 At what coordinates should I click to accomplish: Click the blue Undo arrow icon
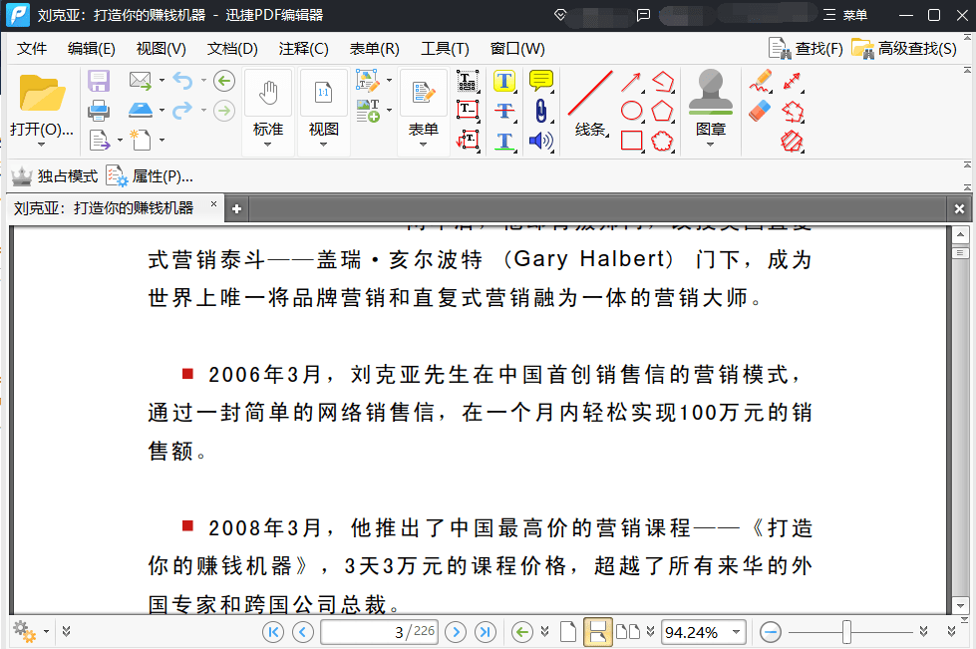(x=182, y=81)
